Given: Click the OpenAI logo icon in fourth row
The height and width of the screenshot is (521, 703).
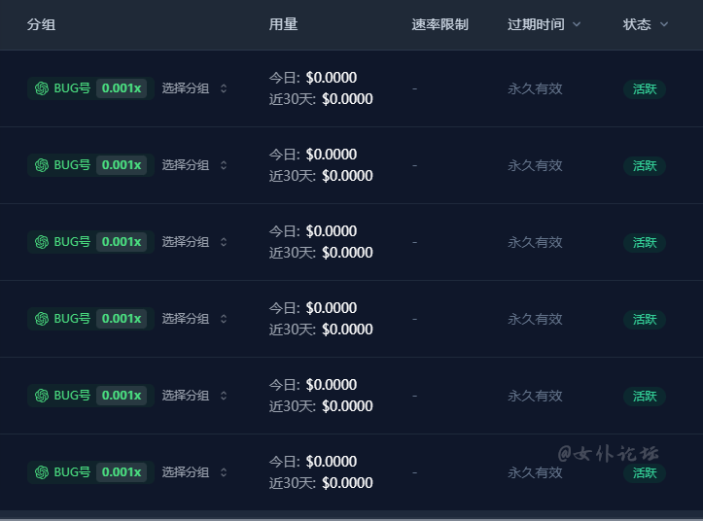Looking at the screenshot, I should coord(42,319).
